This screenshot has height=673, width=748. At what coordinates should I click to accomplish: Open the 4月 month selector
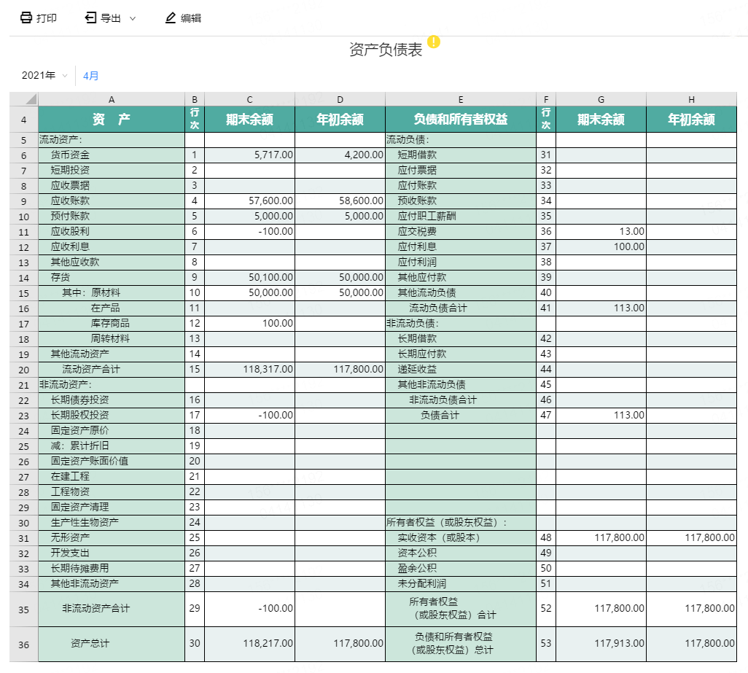(x=91, y=75)
